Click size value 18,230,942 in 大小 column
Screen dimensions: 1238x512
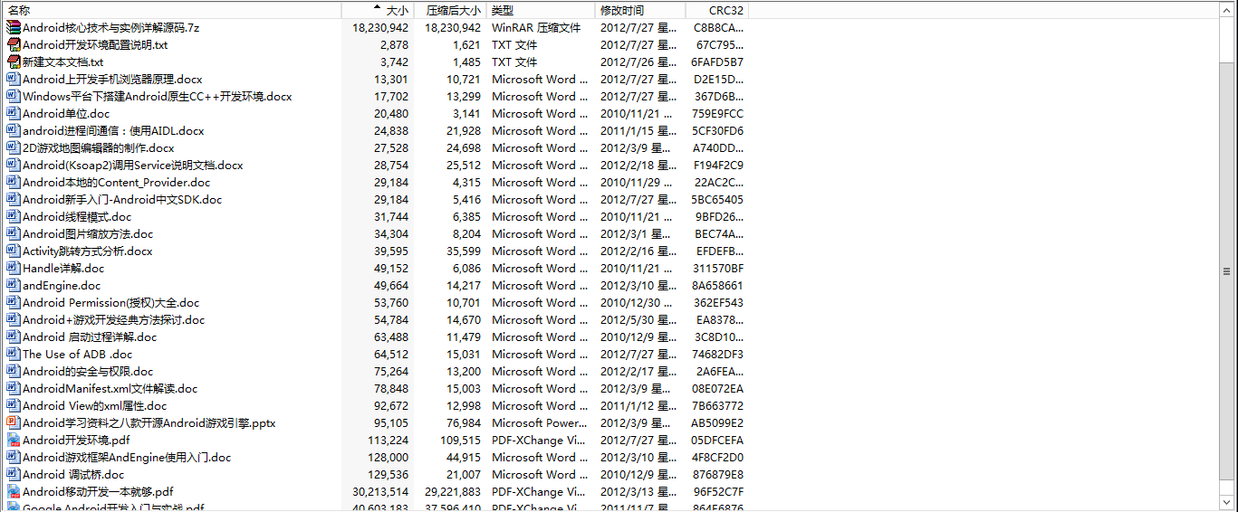[x=380, y=27]
